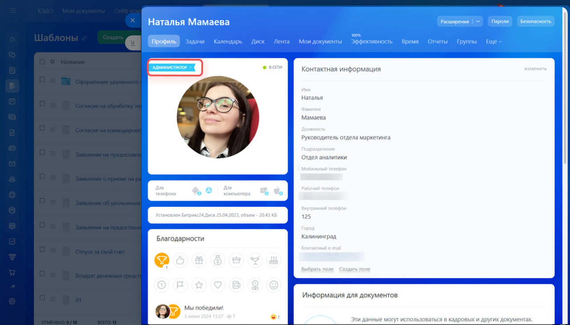The height and width of the screenshot is (325, 570).
Task: Click the Выбрать поле link
Action: tap(318, 269)
